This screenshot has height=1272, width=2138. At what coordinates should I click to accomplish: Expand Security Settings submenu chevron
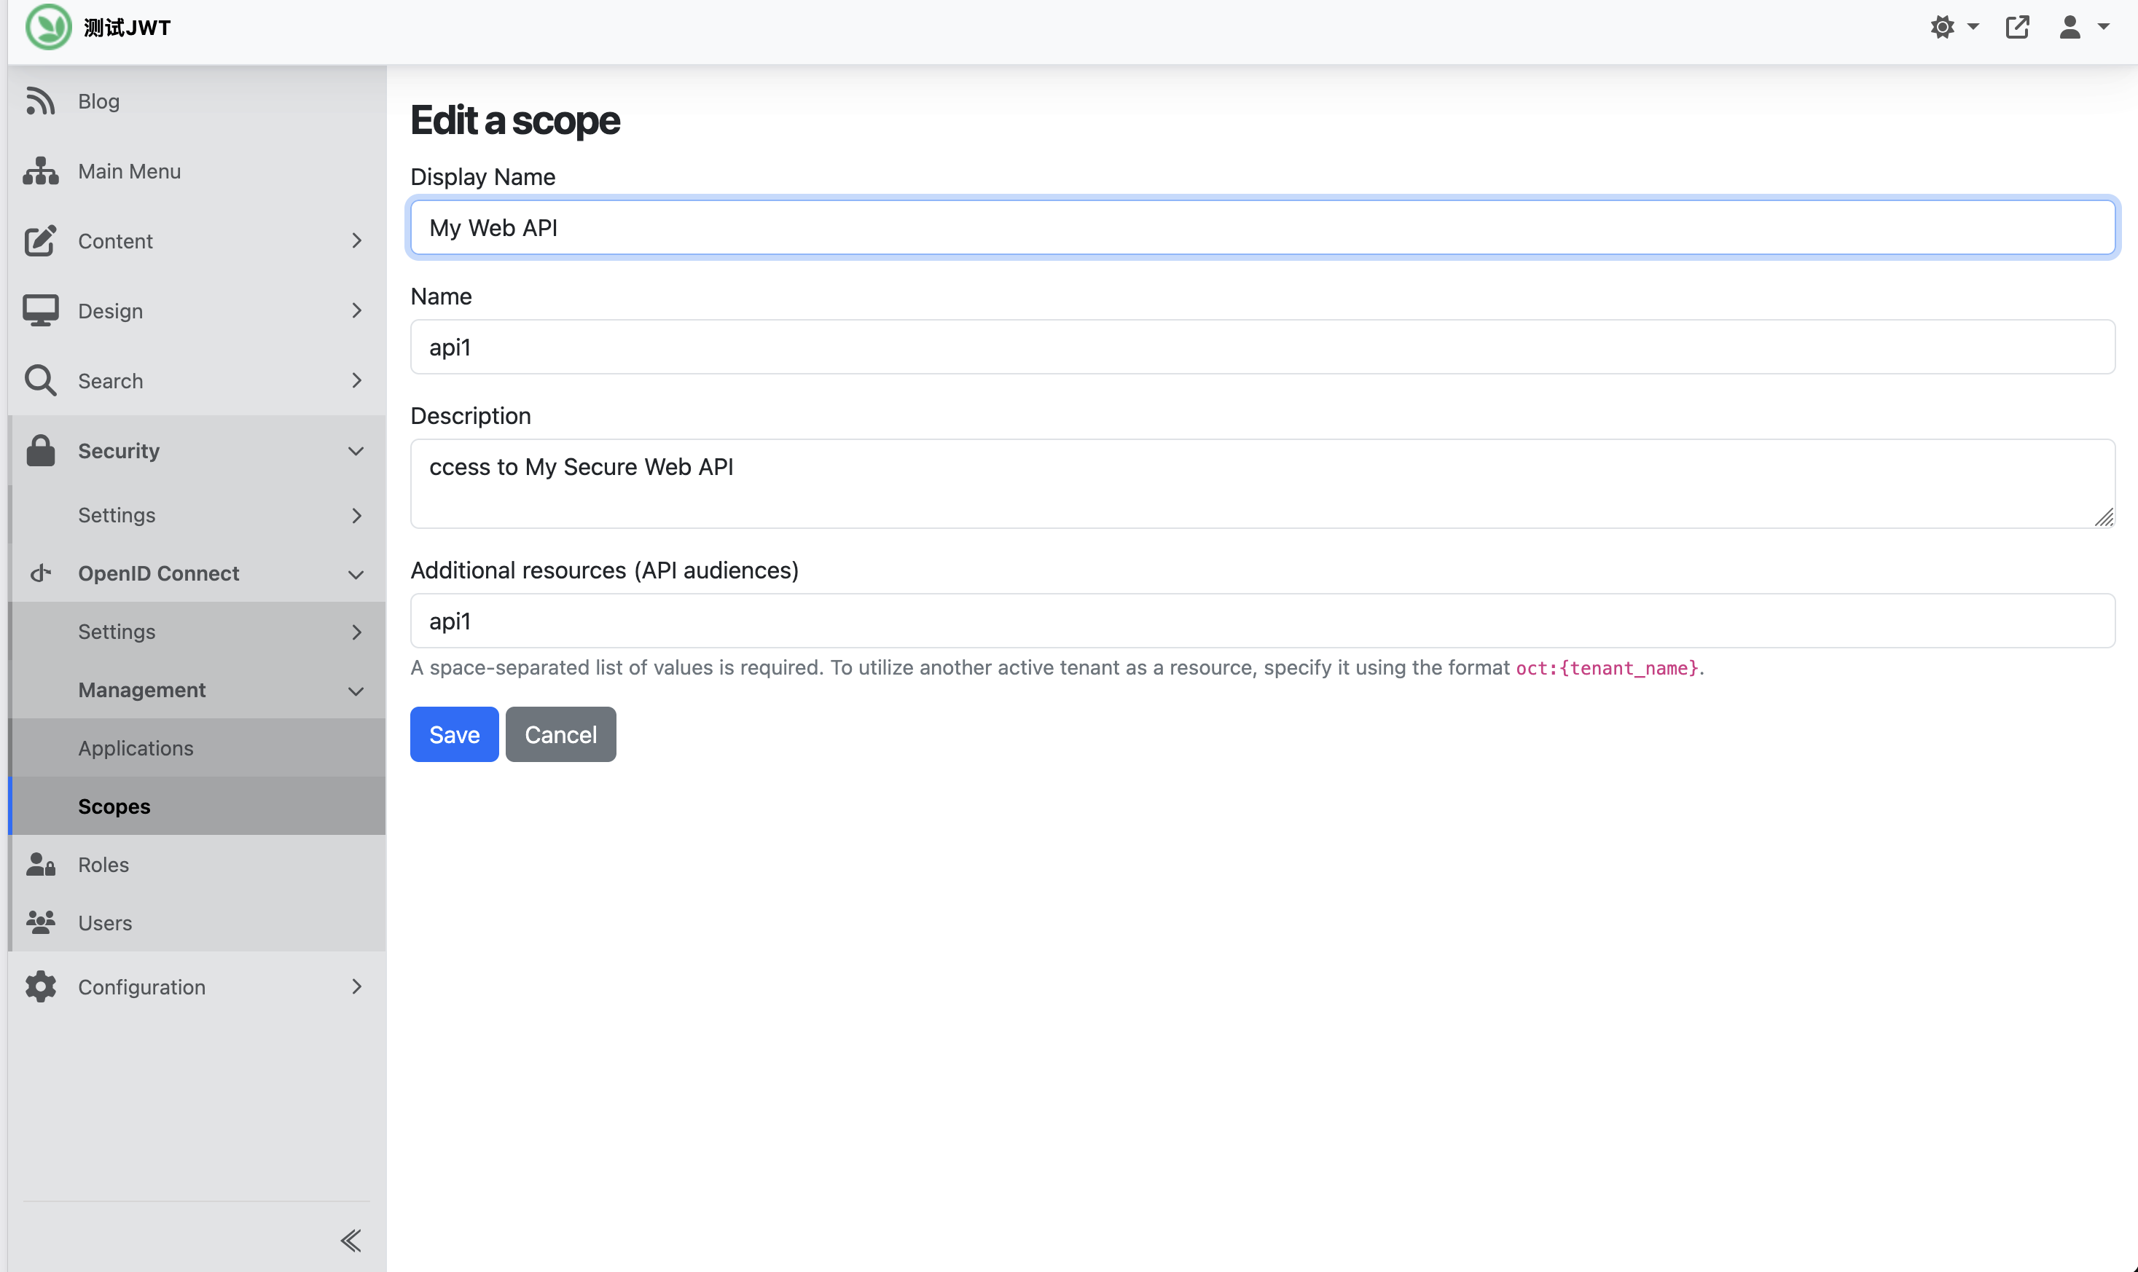[x=356, y=515]
